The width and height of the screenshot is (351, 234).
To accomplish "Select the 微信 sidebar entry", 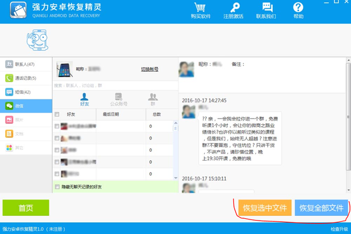I will 26,106.
